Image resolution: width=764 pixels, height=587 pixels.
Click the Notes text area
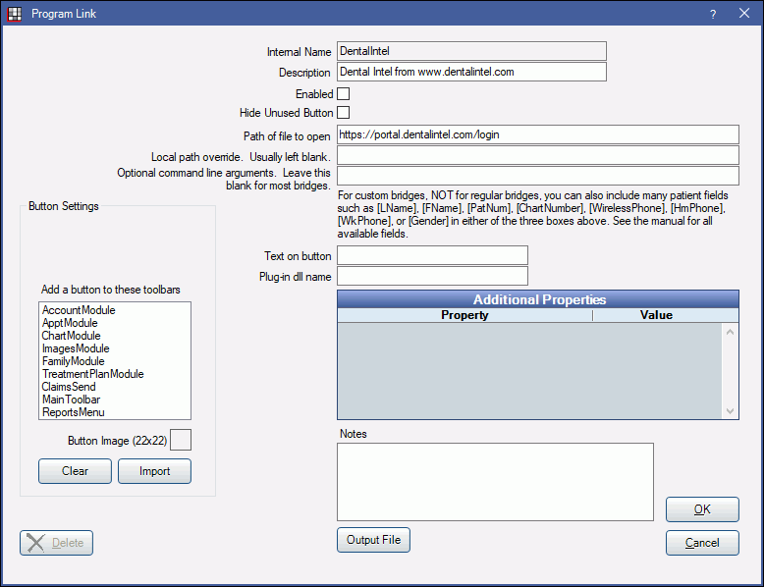[x=495, y=482]
